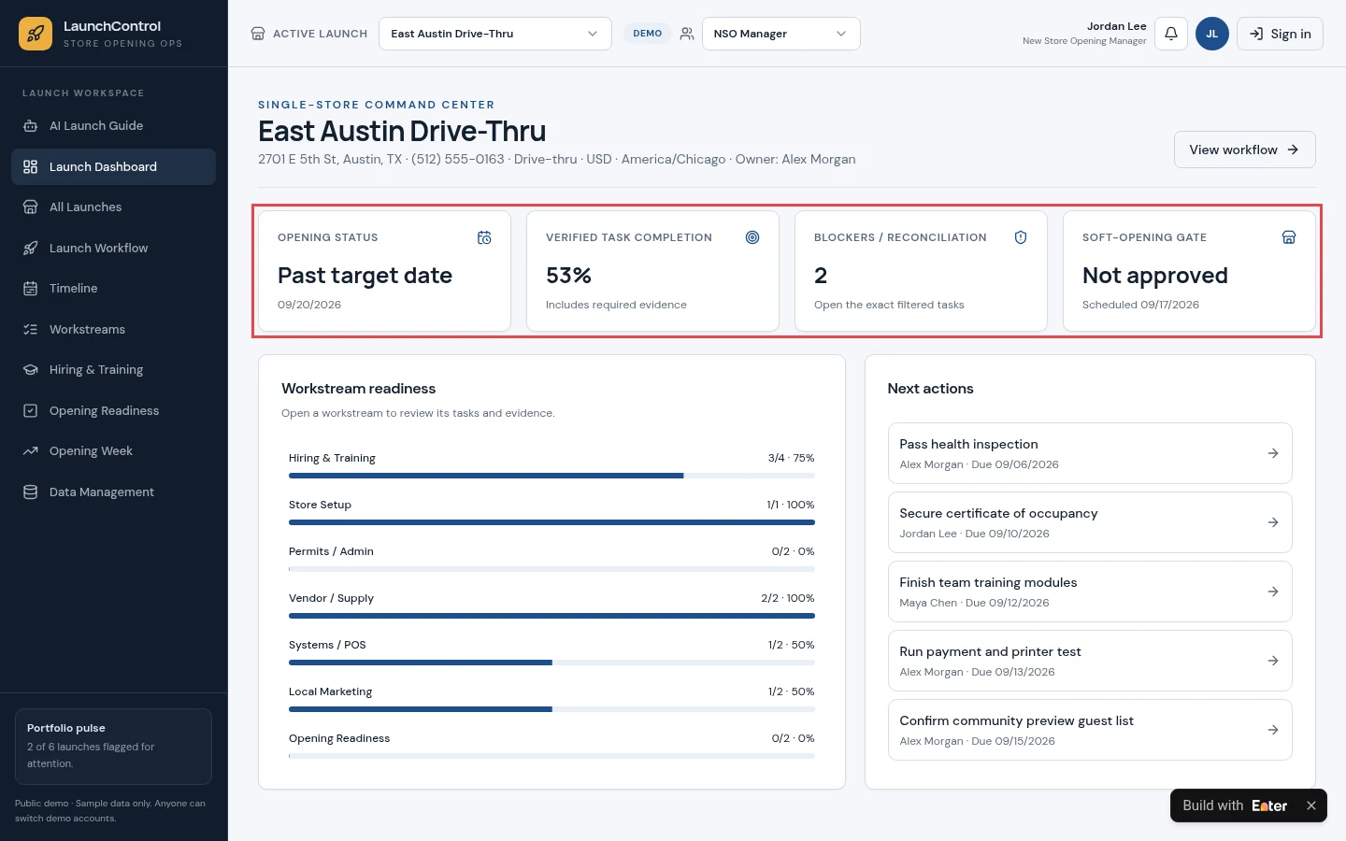Screen dimensions: 1346x841
Task: Expand the East Austin Drive-Thru launch dropdown
Action: (495, 34)
